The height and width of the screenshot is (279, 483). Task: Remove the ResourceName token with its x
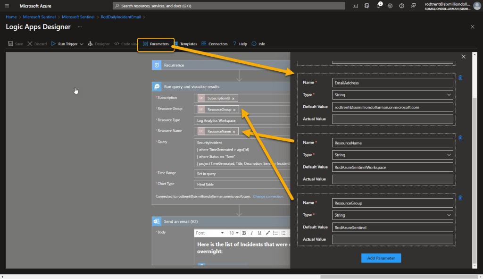pos(234,132)
